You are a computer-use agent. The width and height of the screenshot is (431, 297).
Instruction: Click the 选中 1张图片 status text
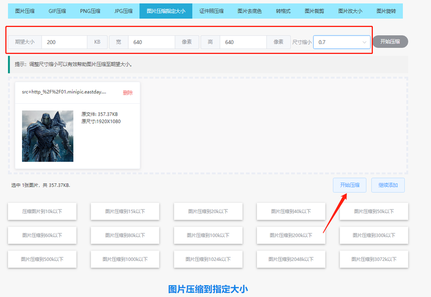[x=41, y=185]
